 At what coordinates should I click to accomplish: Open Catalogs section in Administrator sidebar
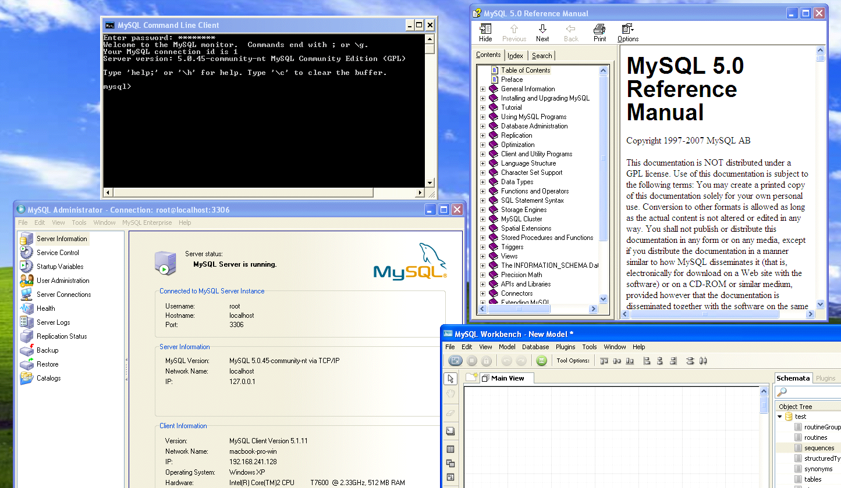pyautogui.click(x=48, y=378)
